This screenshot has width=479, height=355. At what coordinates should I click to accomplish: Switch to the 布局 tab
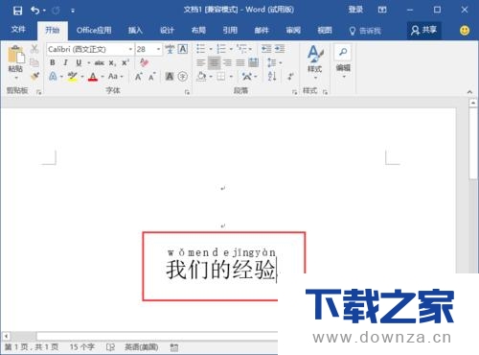click(198, 31)
